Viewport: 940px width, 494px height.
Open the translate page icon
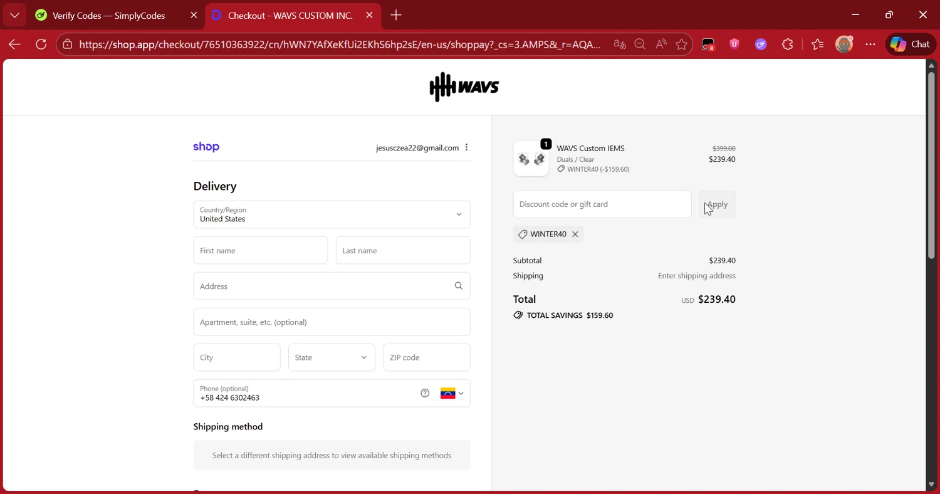point(620,45)
